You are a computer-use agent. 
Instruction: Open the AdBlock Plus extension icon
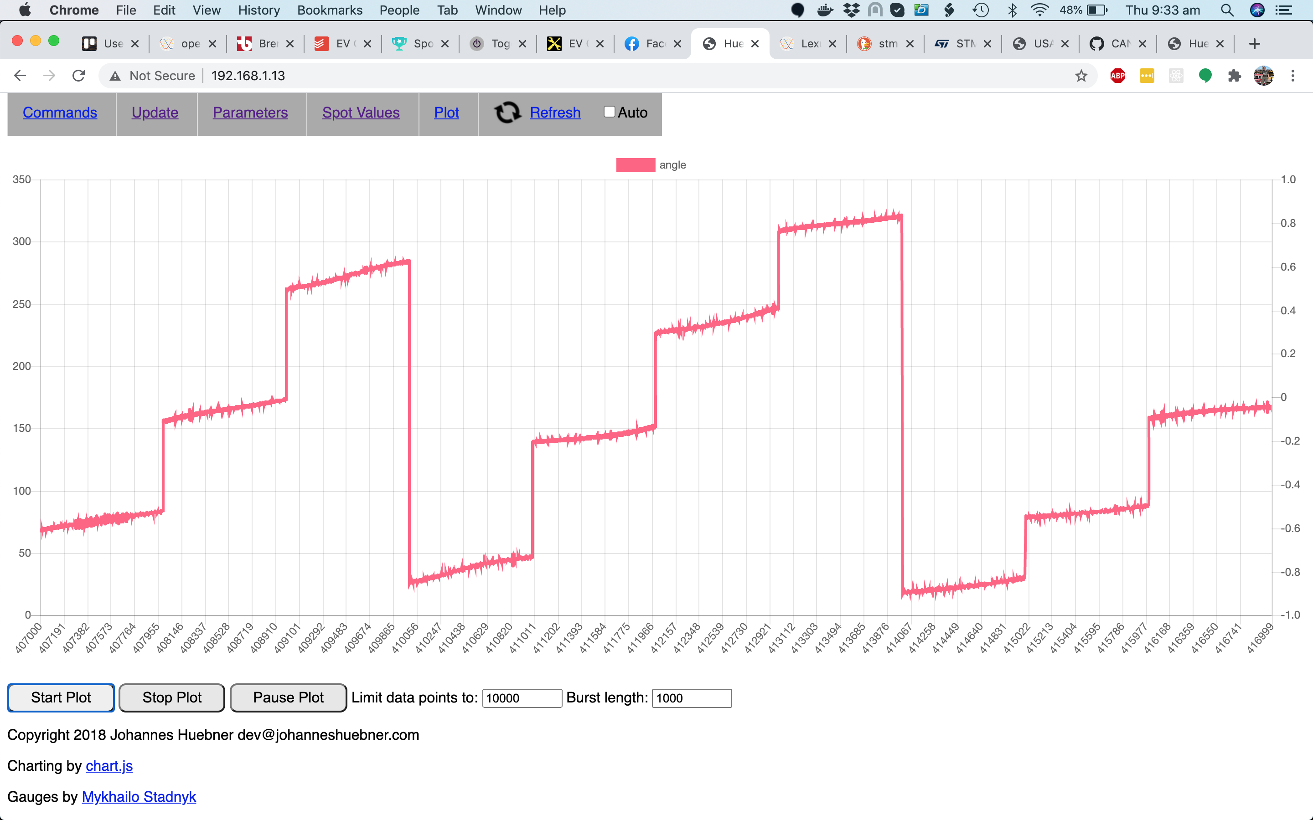(x=1118, y=76)
